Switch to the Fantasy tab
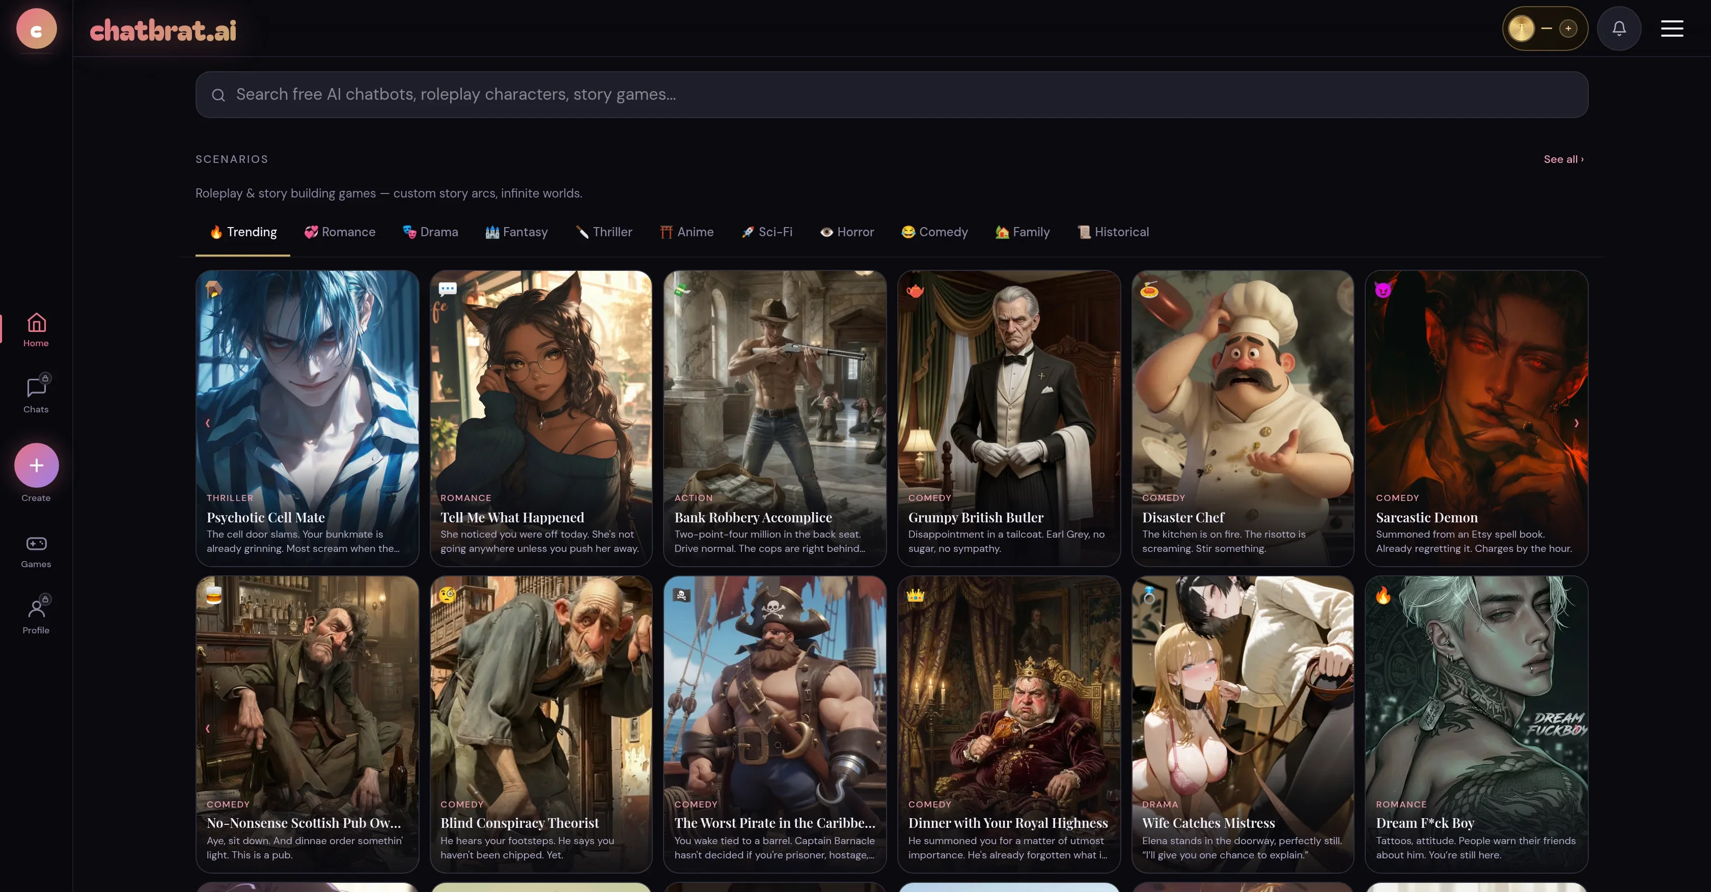 pos(516,232)
